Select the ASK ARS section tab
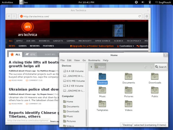The image size is (173, 130). point(31,41)
